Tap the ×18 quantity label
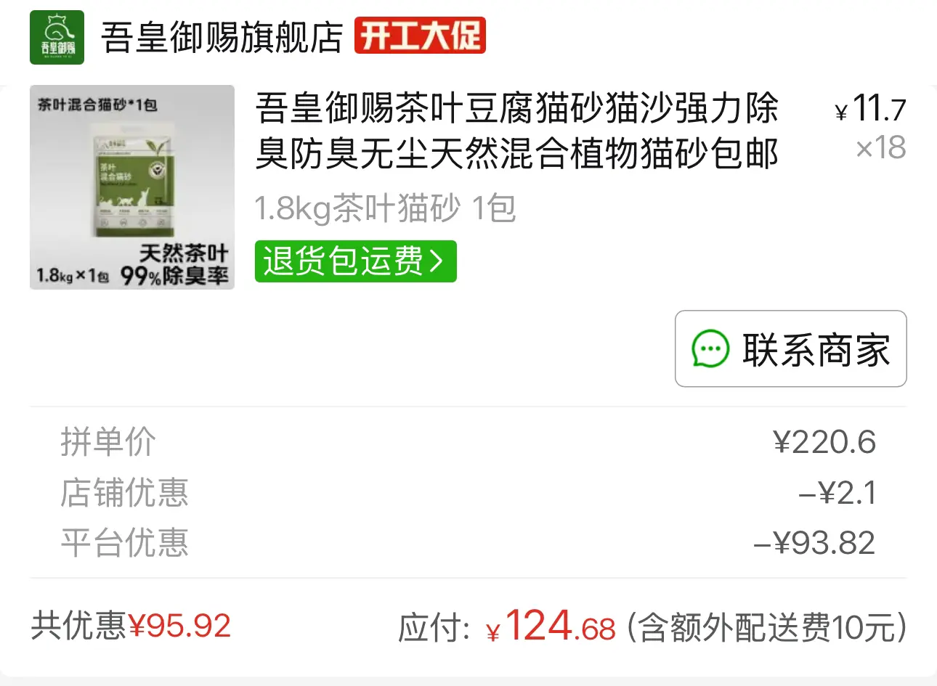The height and width of the screenshot is (686, 937). point(881,148)
